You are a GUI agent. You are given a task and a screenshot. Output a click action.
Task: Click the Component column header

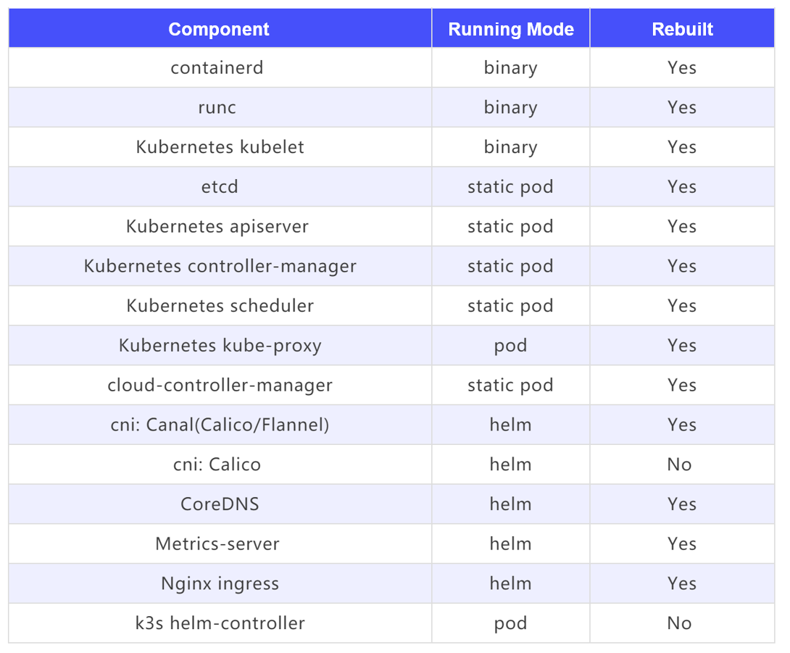click(219, 30)
